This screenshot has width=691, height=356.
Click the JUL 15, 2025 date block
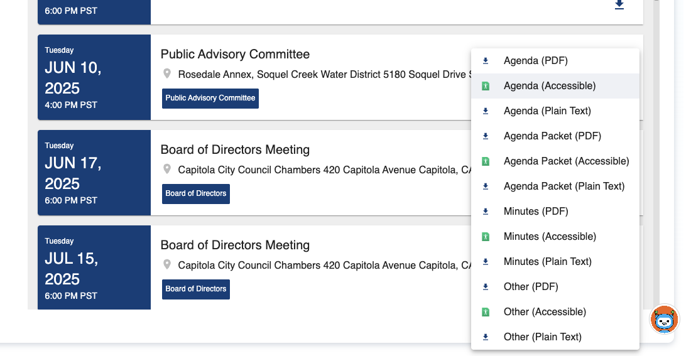[x=94, y=267]
